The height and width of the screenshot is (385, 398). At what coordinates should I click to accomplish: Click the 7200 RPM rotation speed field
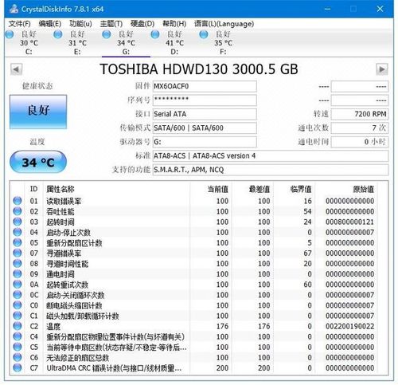tap(360, 114)
